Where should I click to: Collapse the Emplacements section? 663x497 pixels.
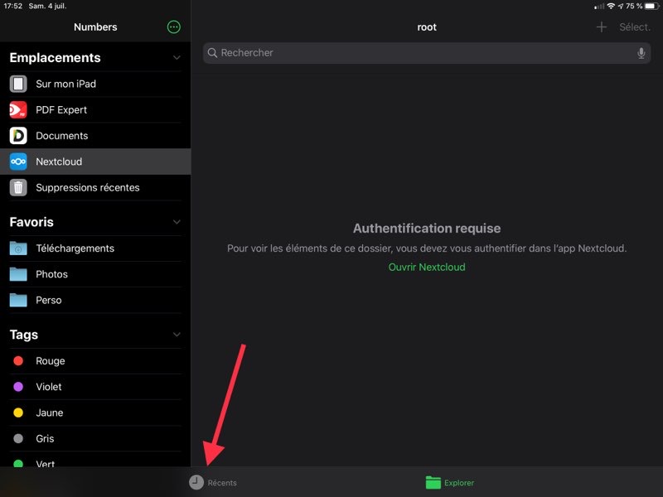(176, 58)
